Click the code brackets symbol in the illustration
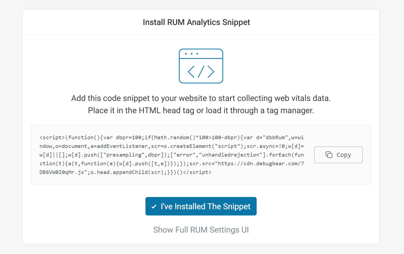Viewport: 404px width, 254px height. coord(201,72)
